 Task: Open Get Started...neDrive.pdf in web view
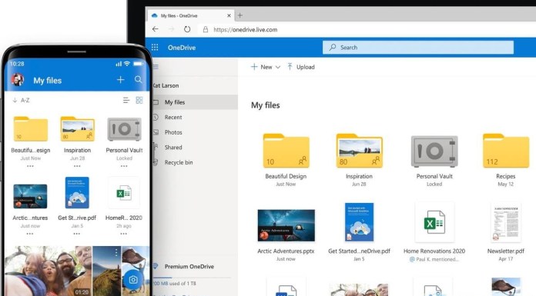[x=359, y=222]
